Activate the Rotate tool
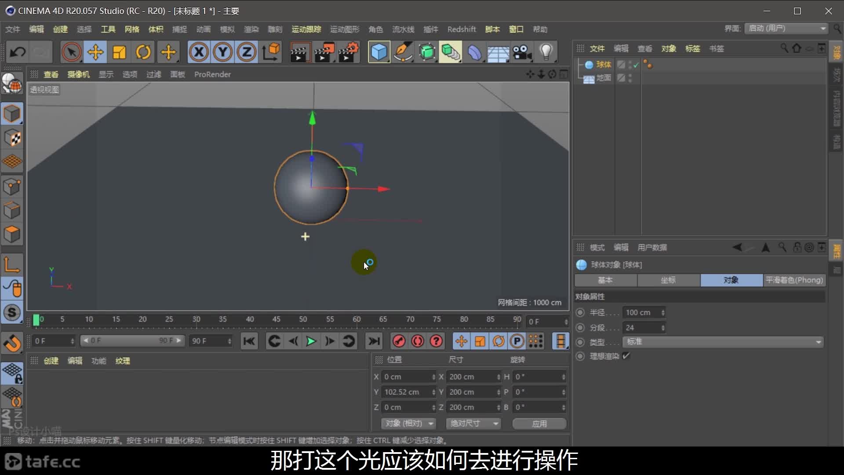Viewport: 844px width, 475px height. tap(143, 52)
